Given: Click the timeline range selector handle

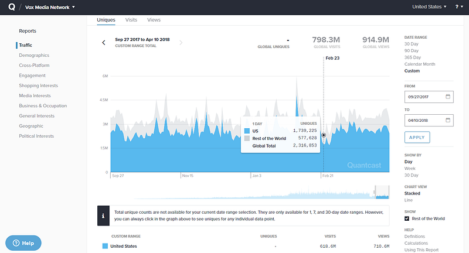Looking at the screenshot, I should click(x=375, y=192).
